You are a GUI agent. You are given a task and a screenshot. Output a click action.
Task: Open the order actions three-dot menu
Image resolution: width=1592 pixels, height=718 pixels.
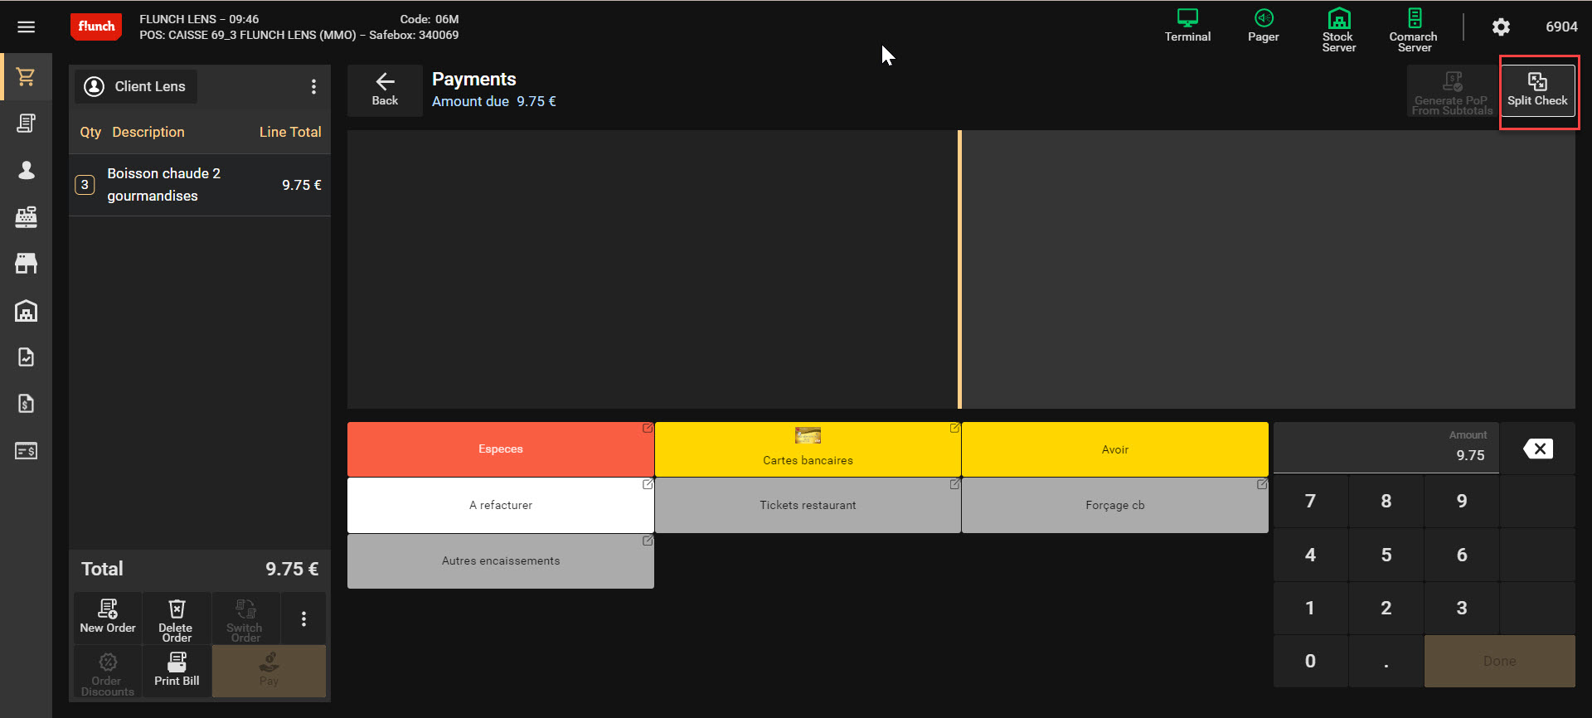click(303, 619)
